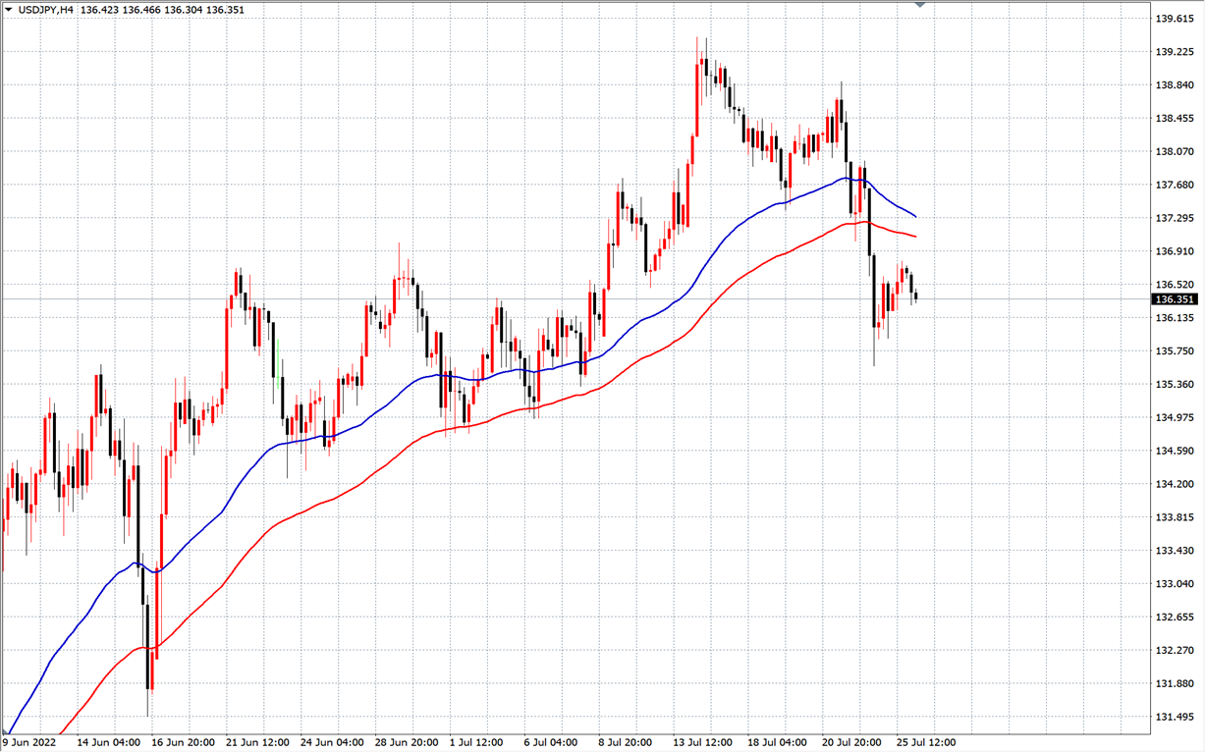
Task: Click the 137.295 price axis label
Action: click(1175, 218)
